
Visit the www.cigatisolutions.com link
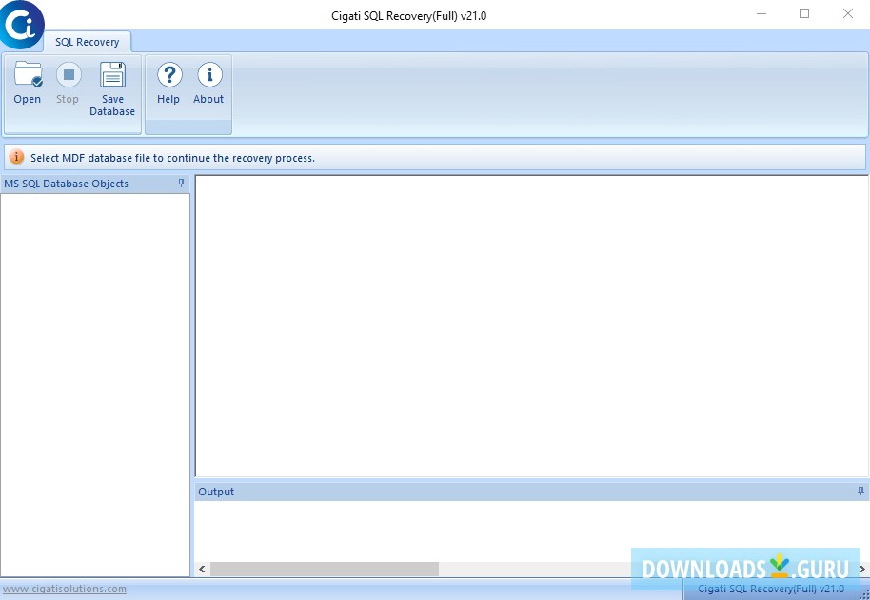(x=65, y=589)
